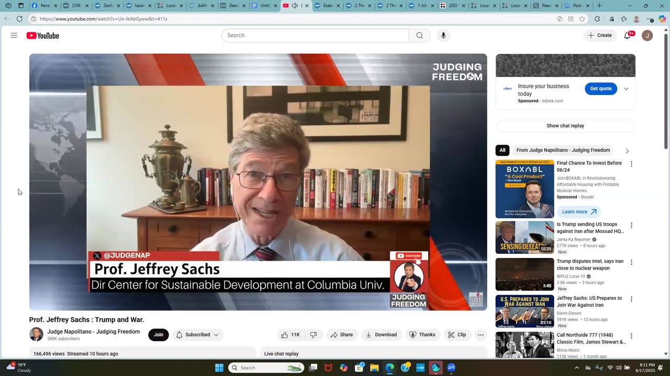Toggle the Subscribed notification dropdown
Image resolution: width=670 pixels, height=376 pixels.
[197, 335]
